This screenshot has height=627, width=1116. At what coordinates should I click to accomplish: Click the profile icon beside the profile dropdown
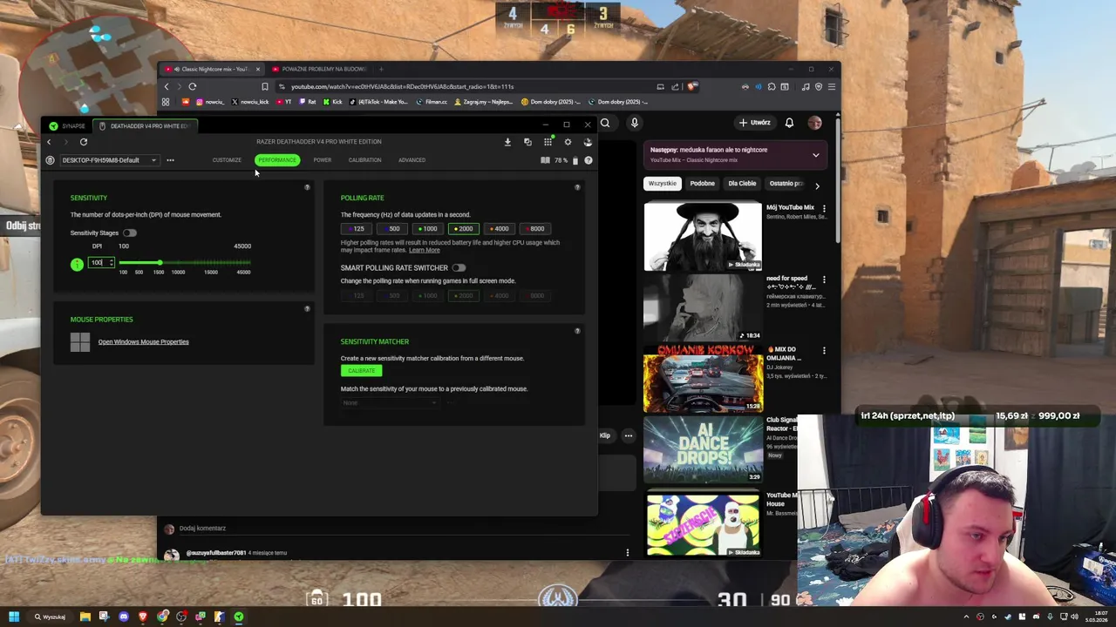tap(50, 160)
